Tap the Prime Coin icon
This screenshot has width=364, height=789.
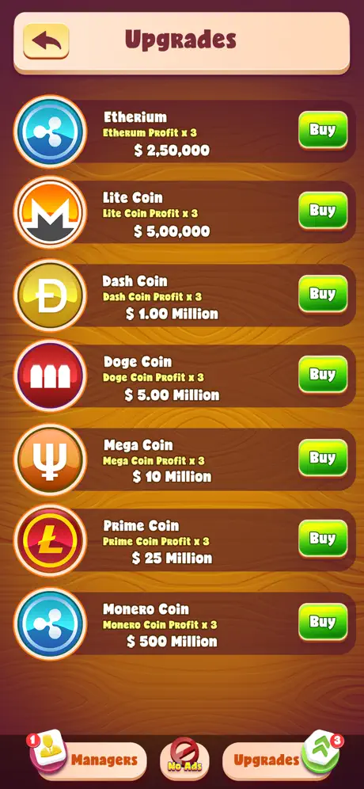click(x=50, y=540)
